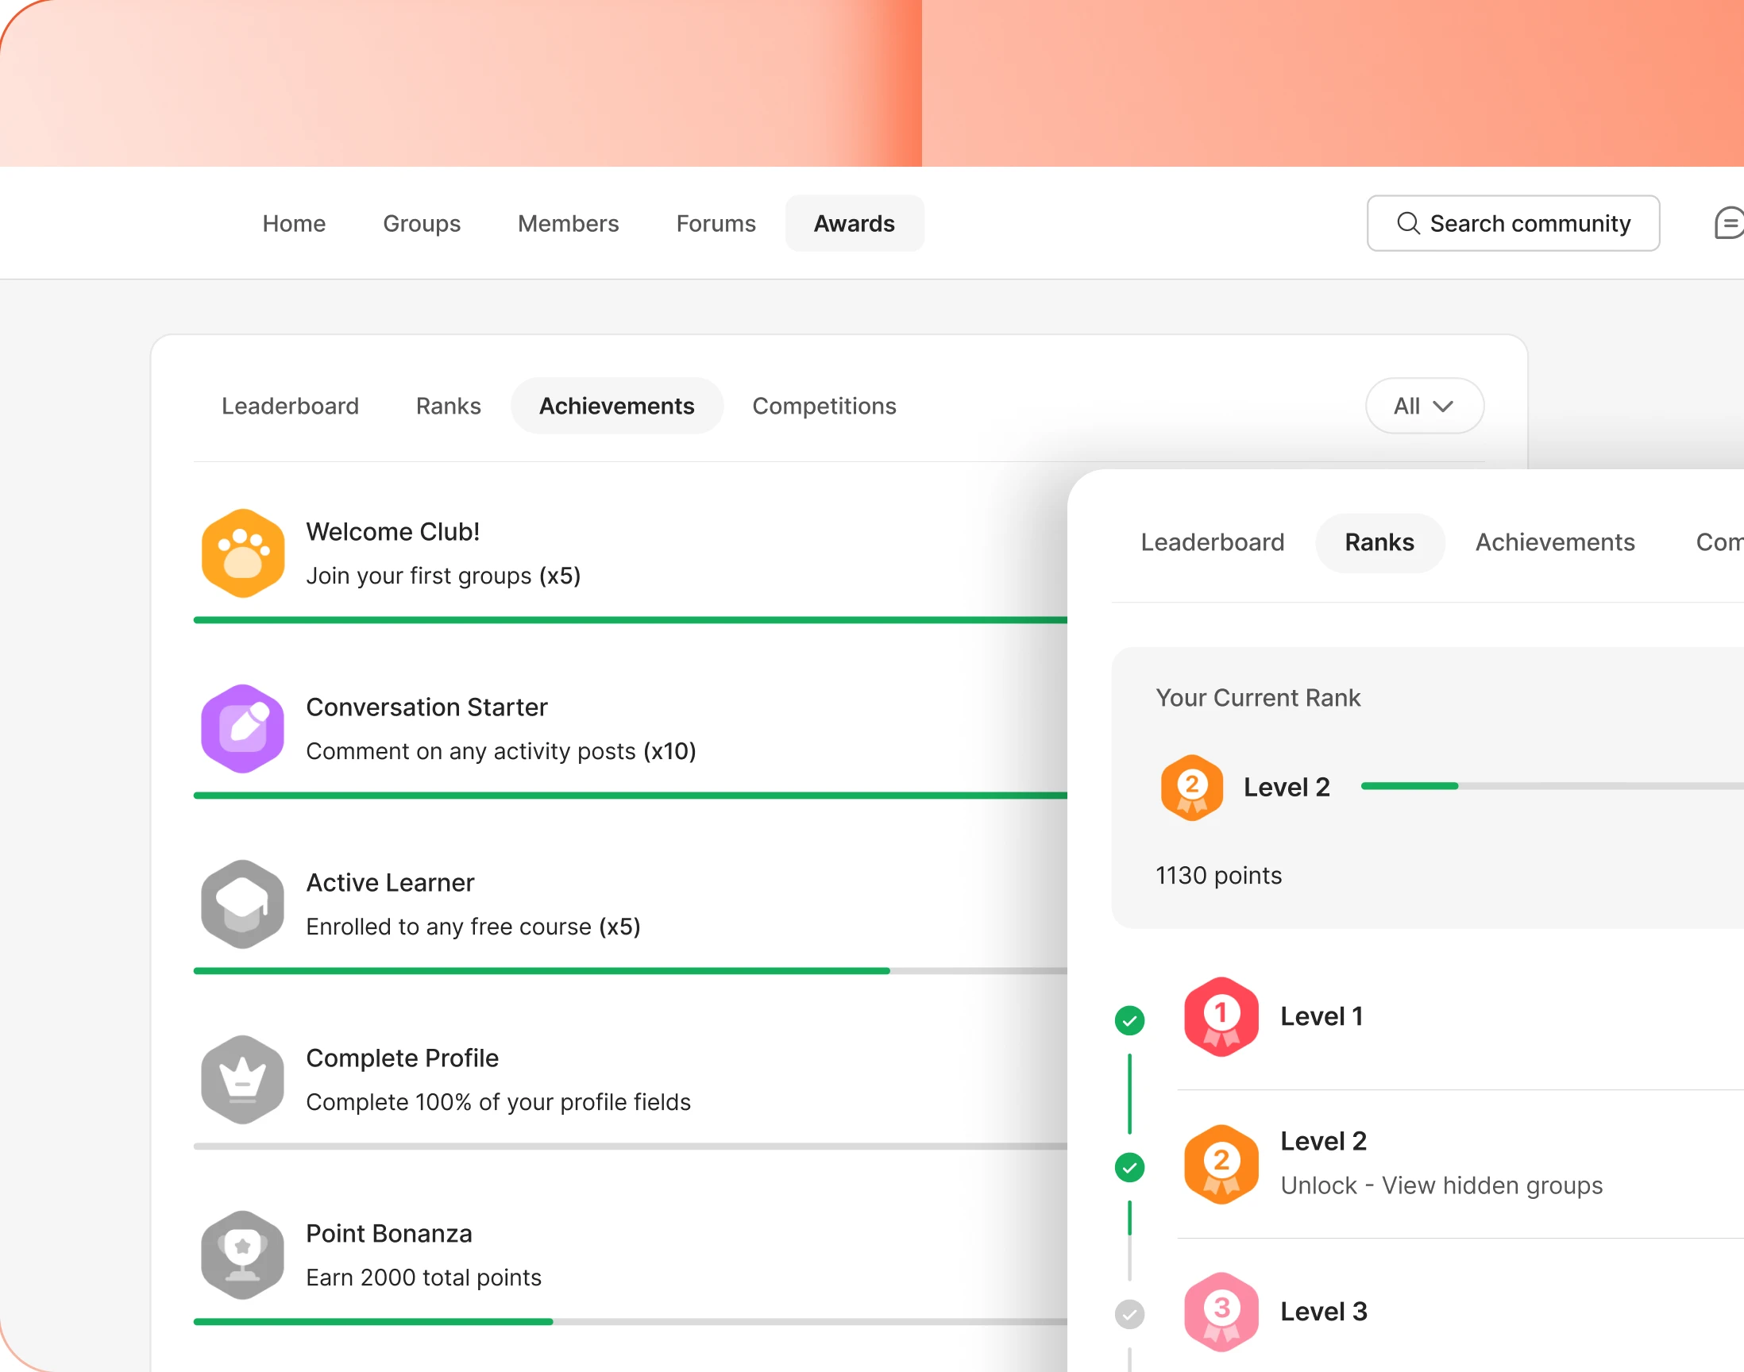Viewport: 1744px width, 1372px height.
Task: Click 'Unlock - View hidden groups' text
Action: [x=1441, y=1185]
